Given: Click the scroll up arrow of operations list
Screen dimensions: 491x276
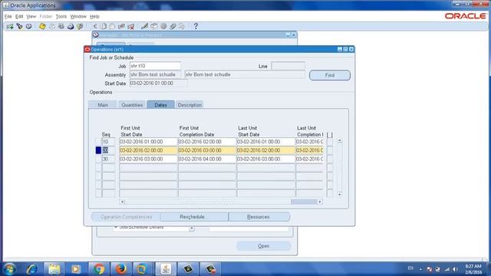Looking at the screenshot, I should coord(340,141).
